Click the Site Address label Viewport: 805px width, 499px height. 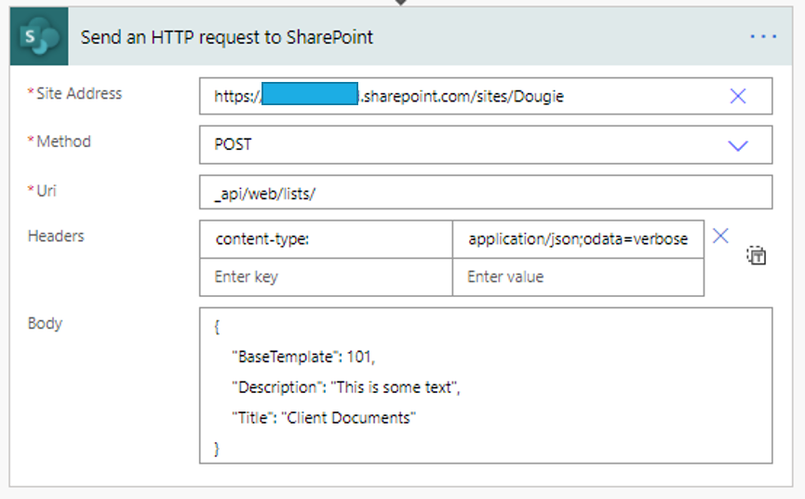[x=78, y=93]
